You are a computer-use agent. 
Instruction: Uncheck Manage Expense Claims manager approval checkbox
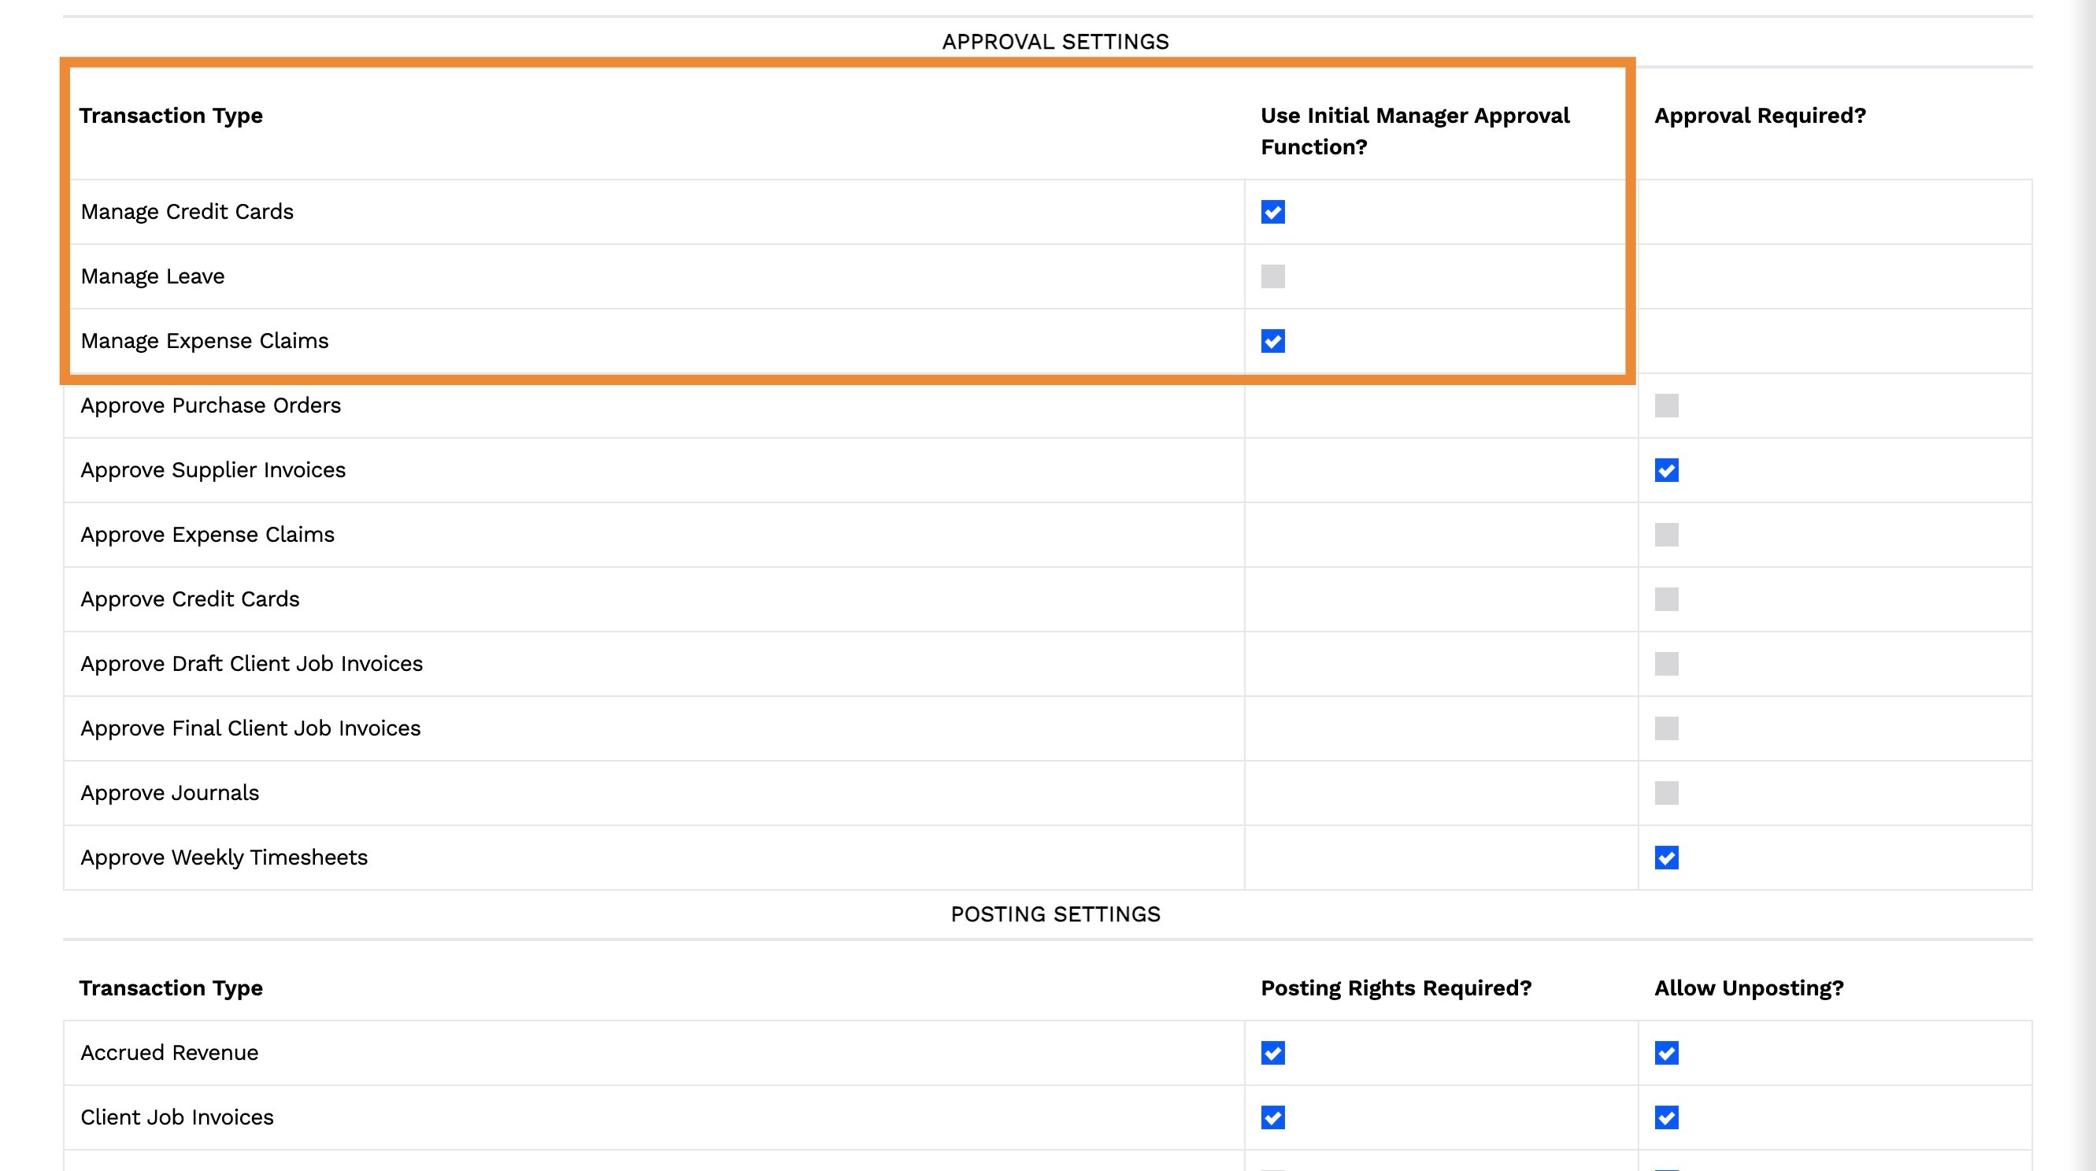1272,341
